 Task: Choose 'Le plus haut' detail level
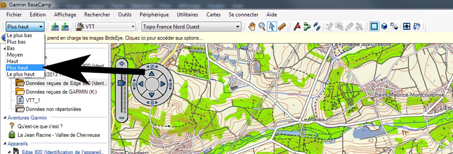[25, 74]
